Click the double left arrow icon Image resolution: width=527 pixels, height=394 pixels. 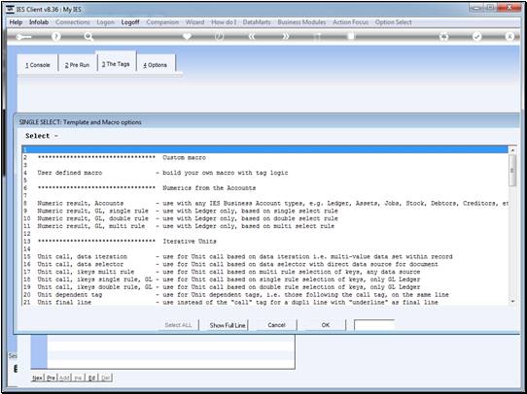point(252,36)
